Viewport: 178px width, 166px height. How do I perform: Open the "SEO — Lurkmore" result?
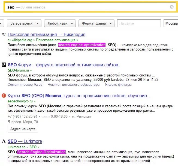(x=25, y=141)
